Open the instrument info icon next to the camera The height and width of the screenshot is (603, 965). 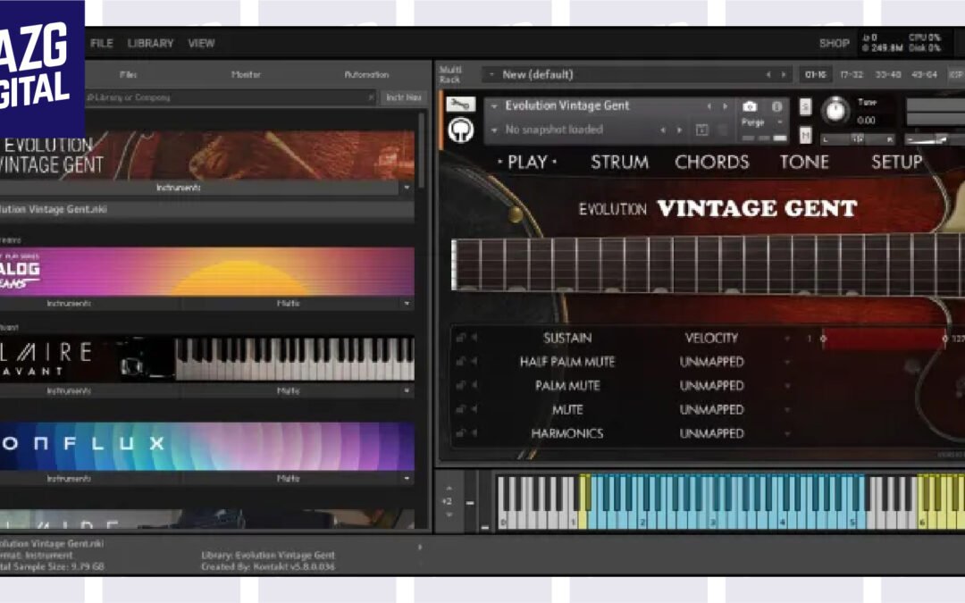[776, 106]
